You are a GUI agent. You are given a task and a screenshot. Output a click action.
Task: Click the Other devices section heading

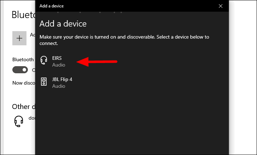tap(24, 107)
